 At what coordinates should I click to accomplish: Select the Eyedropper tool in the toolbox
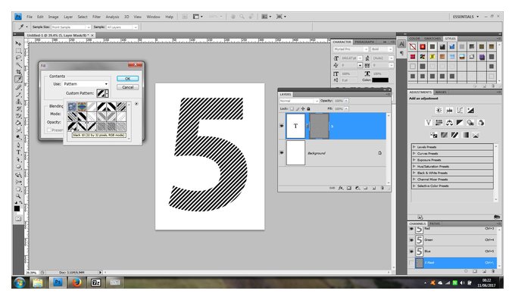pos(18,80)
